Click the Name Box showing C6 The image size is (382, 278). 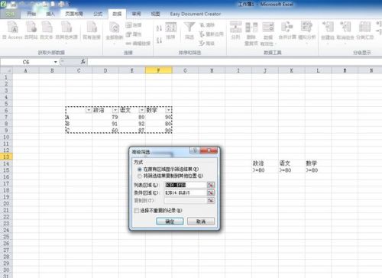pyautogui.click(x=27, y=62)
